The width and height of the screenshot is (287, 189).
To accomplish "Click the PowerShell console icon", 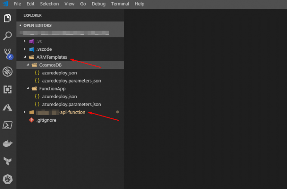I will click(x=7, y=126).
